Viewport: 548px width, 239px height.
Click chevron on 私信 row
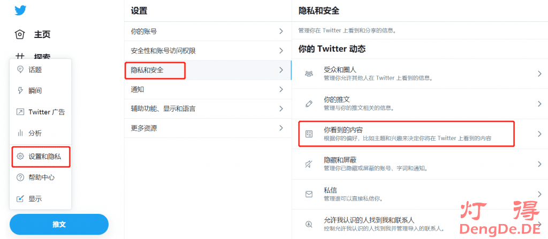(x=540, y=194)
